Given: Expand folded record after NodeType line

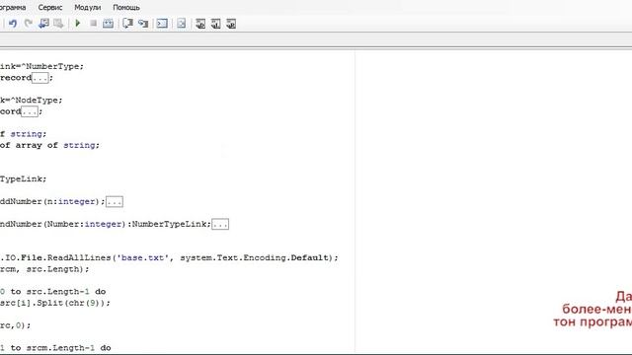Looking at the screenshot, I should click(x=30, y=111).
